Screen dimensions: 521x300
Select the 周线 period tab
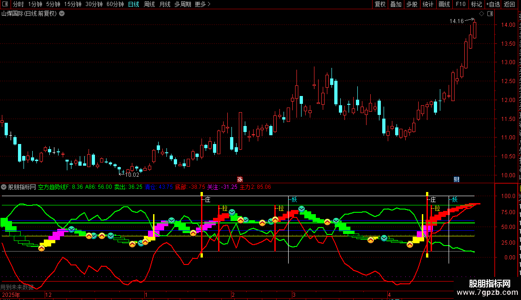click(x=149, y=4)
